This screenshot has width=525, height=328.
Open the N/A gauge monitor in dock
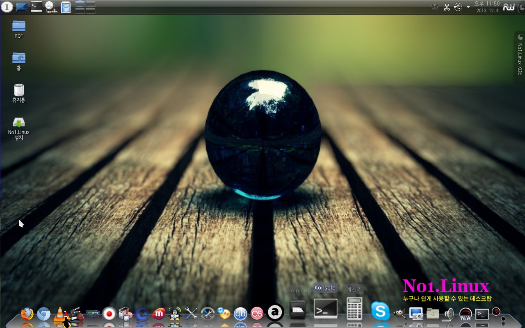tap(466, 314)
